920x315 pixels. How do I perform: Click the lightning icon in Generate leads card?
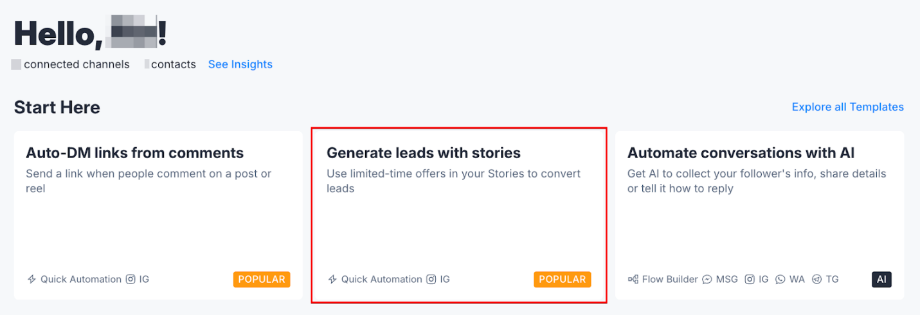pyautogui.click(x=332, y=280)
